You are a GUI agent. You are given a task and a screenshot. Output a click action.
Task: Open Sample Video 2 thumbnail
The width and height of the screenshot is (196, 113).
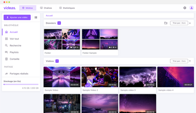[100, 77]
